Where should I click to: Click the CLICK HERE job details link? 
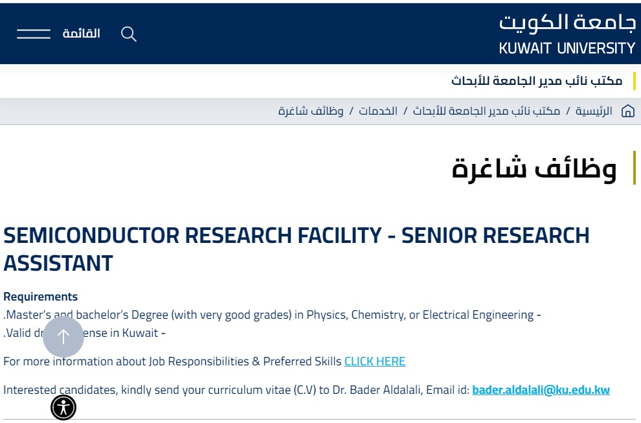tap(375, 361)
